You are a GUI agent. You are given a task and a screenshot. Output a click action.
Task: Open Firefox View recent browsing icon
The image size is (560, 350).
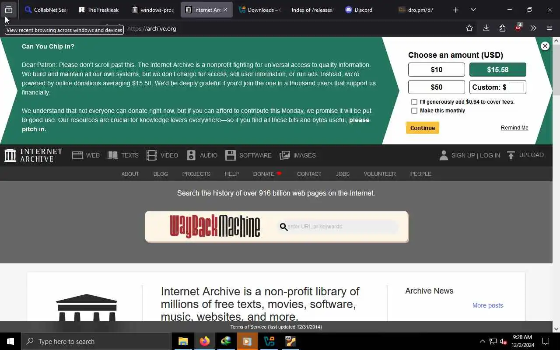pos(9,10)
